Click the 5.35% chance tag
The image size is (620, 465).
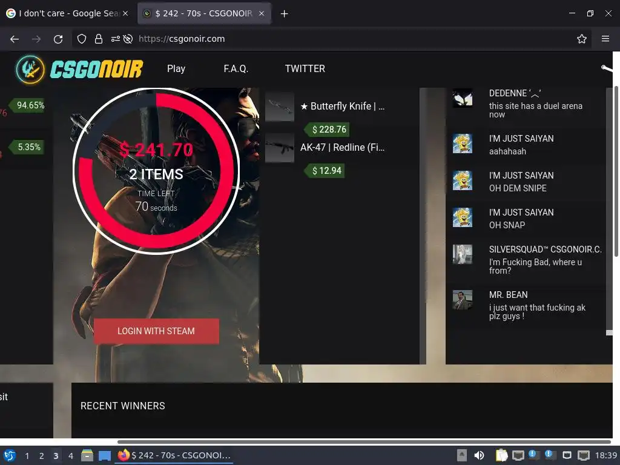(x=26, y=147)
